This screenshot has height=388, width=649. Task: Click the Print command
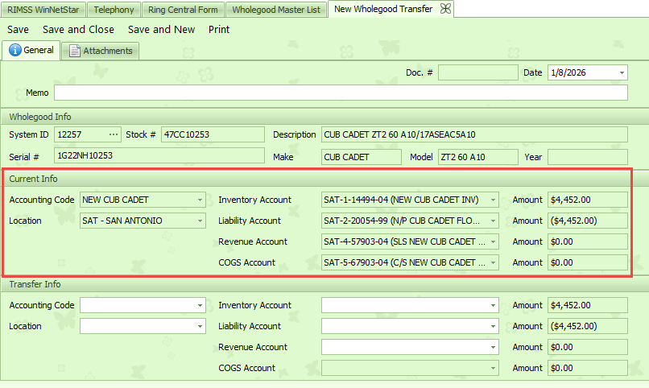point(219,29)
